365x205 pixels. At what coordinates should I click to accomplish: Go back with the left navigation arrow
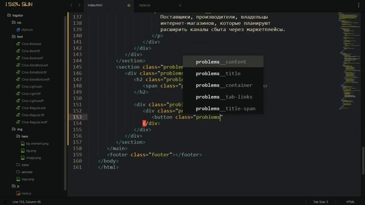71,5
